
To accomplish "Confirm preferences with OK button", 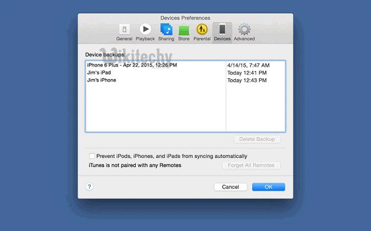I will coord(268,187).
